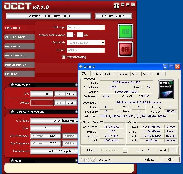
Task: Click the Motherboard ASUSTeK field
Action: click(54, 151)
